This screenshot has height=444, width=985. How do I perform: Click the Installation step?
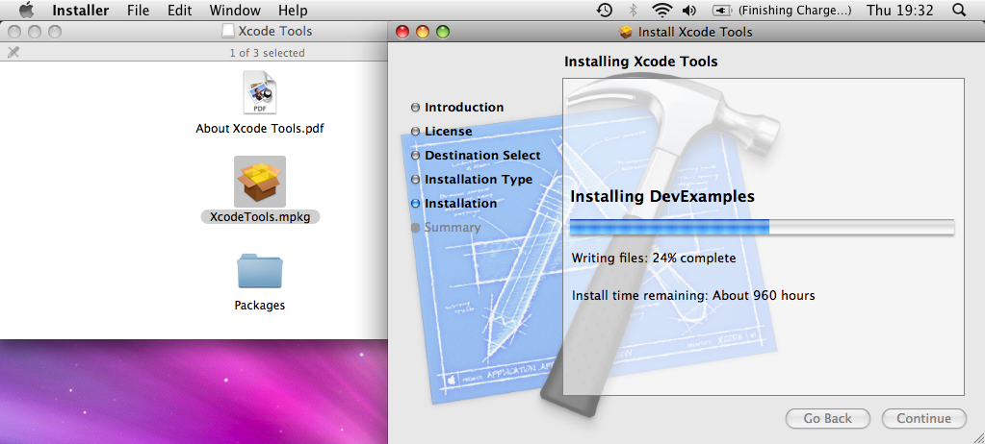[454, 203]
